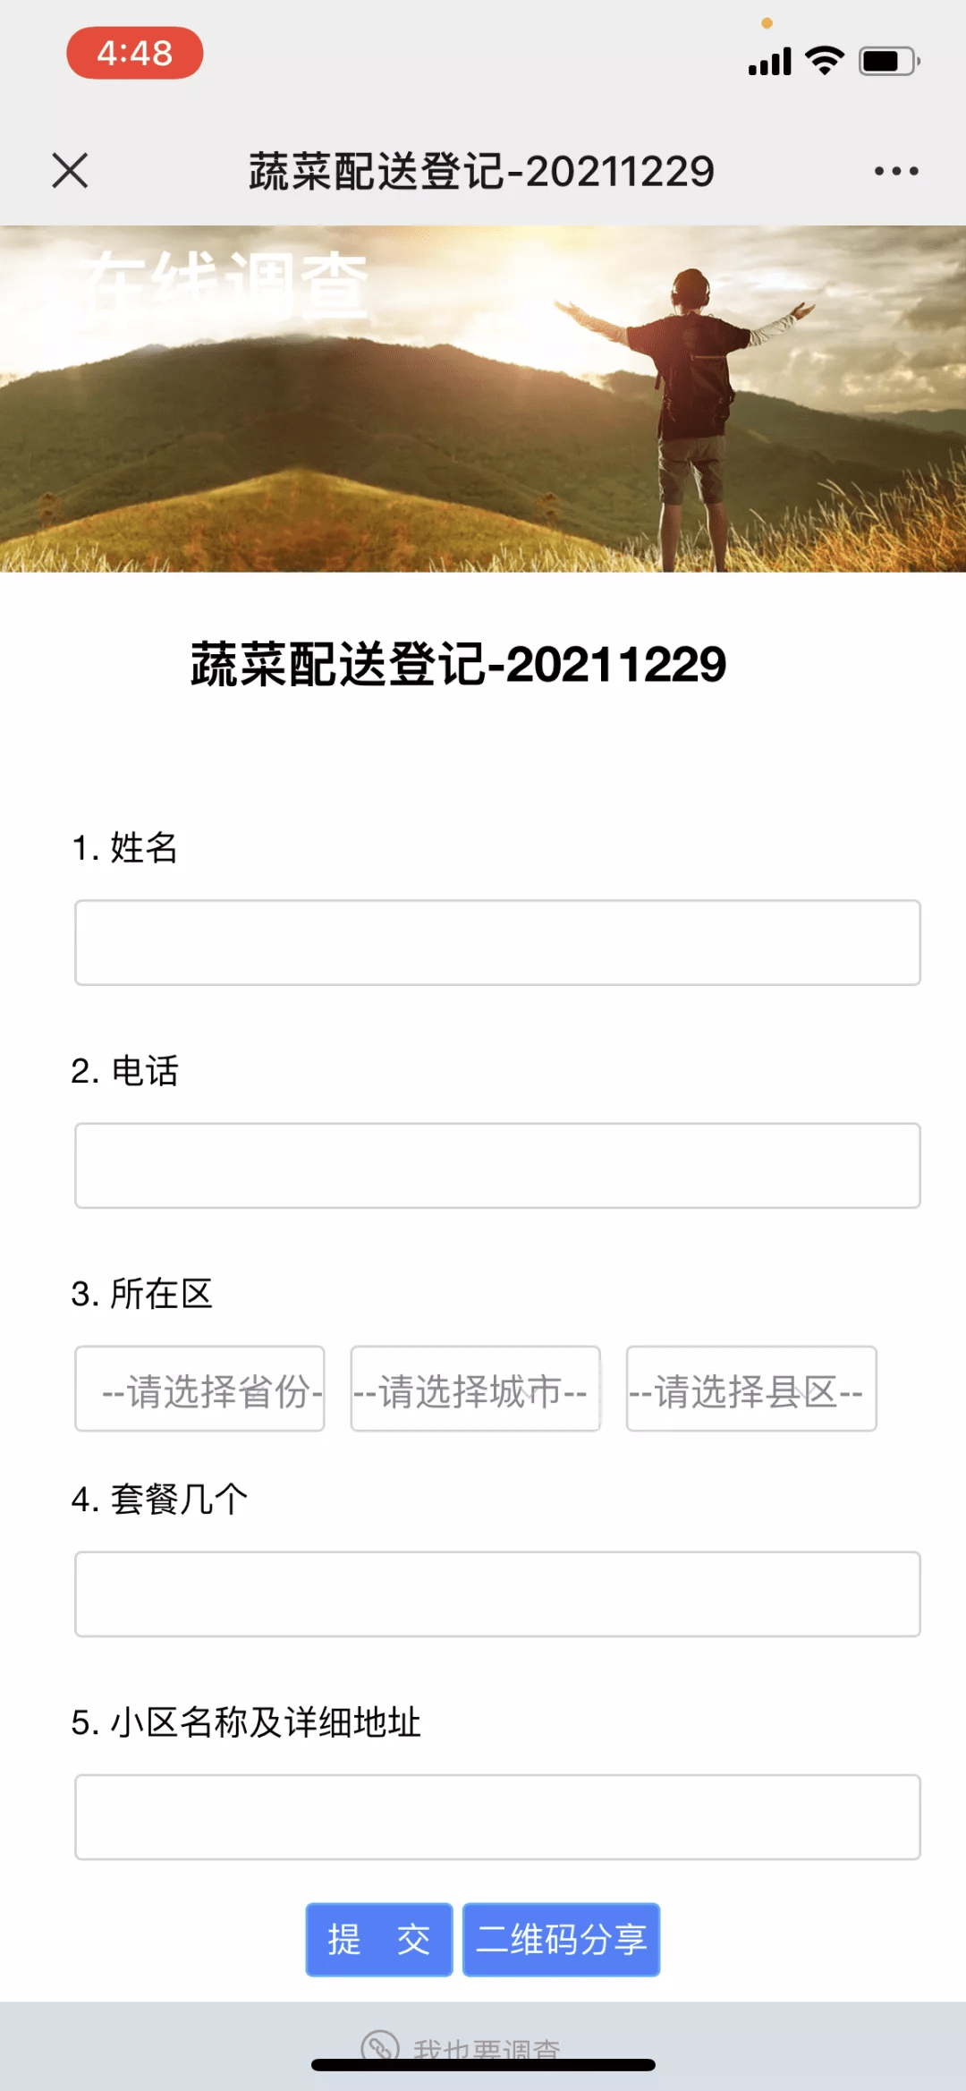The width and height of the screenshot is (966, 2091).
Task: Focus the 电话 phone input field
Action: coord(497,1166)
